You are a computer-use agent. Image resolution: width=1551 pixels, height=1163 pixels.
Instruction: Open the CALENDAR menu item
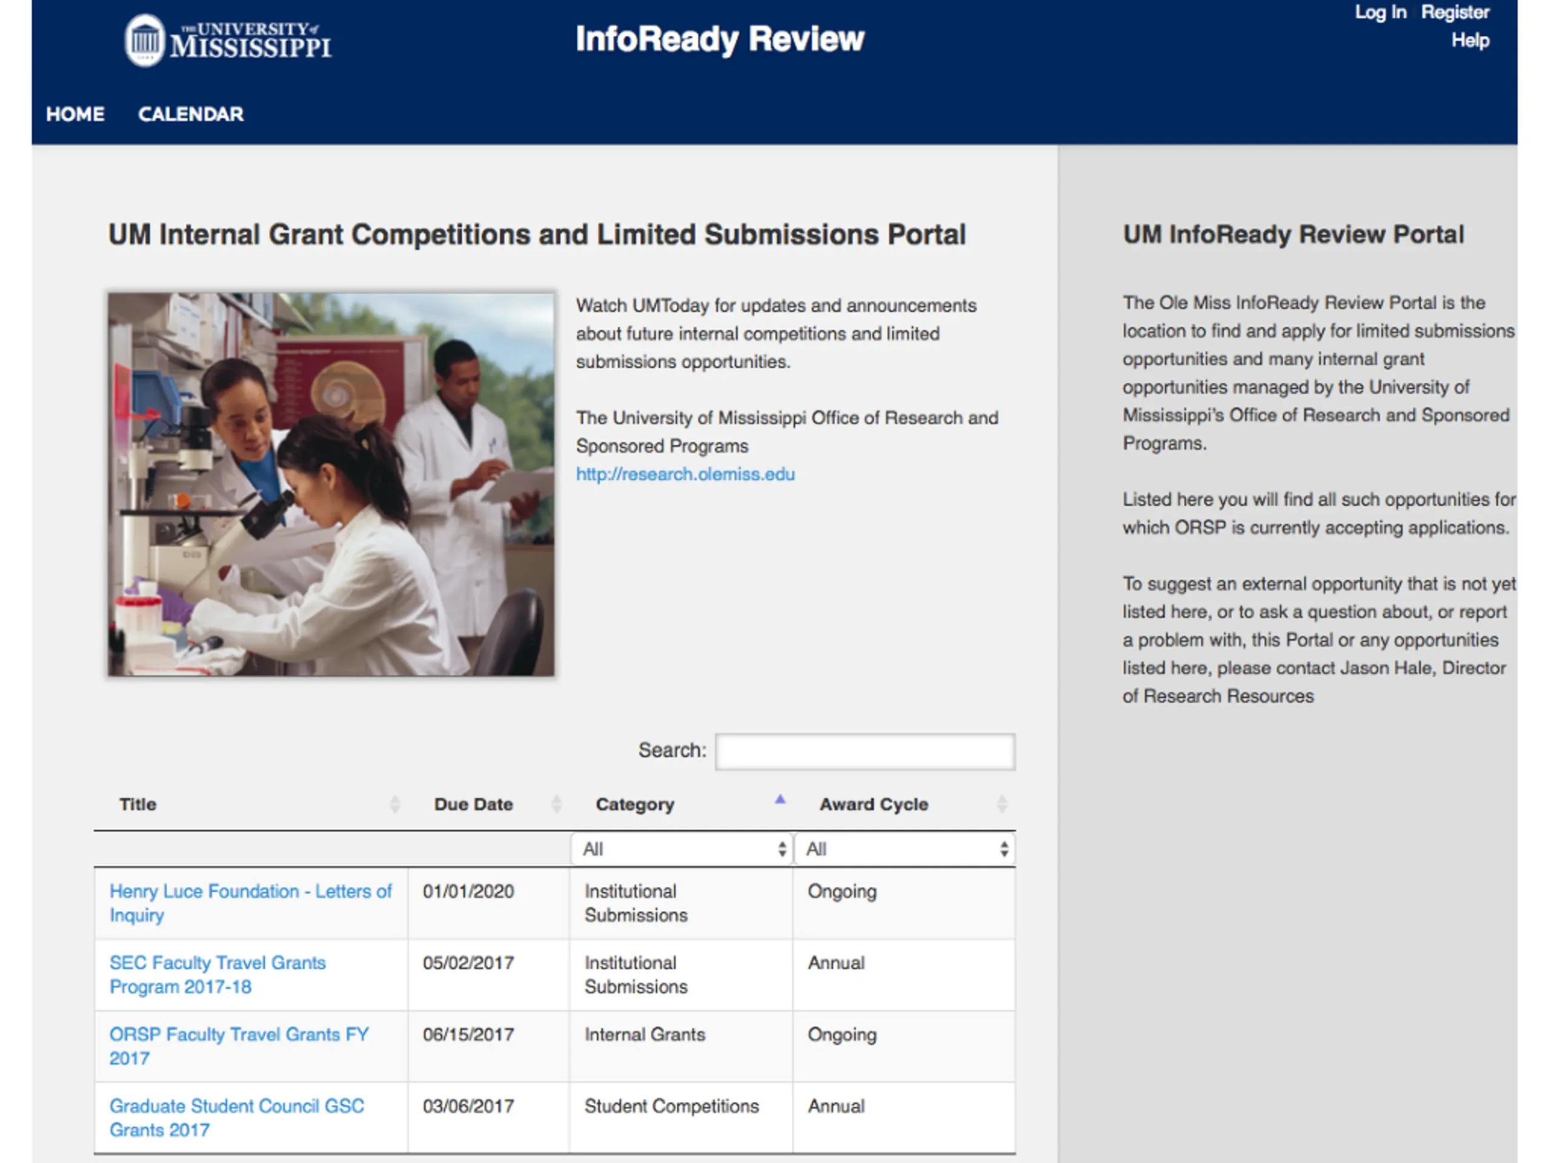click(191, 114)
